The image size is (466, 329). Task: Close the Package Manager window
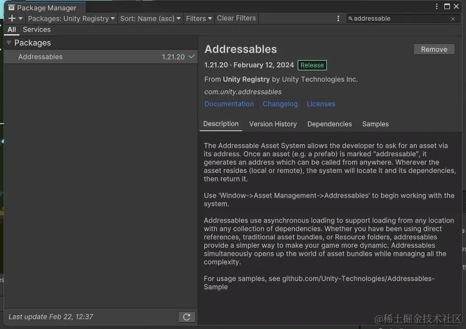pos(456,6)
